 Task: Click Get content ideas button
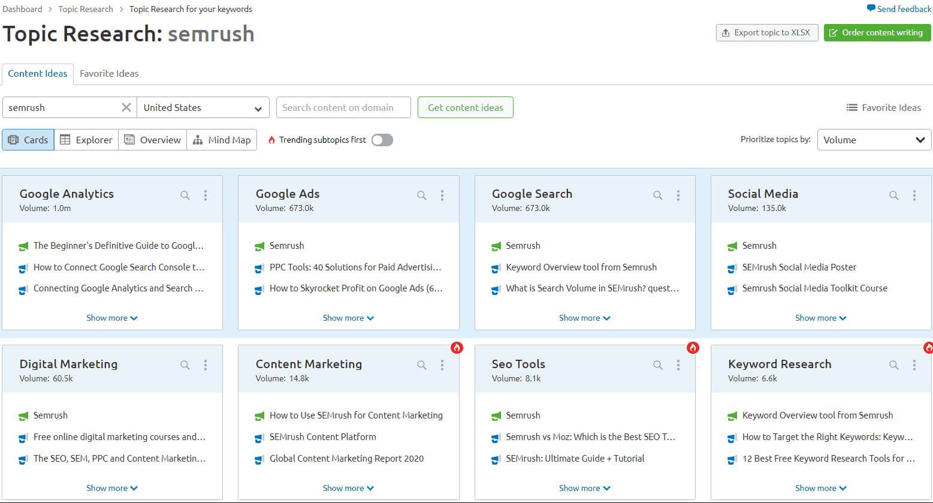click(x=466, y=107)
